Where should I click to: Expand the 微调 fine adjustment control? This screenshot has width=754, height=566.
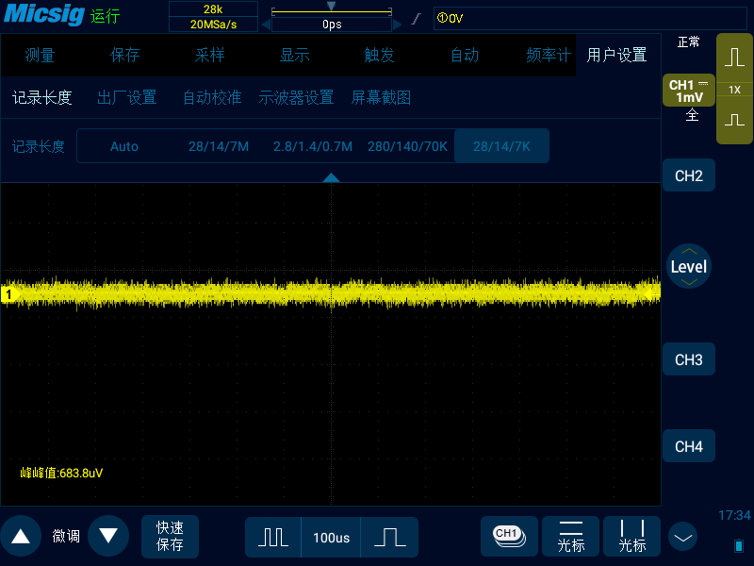point(64,536)
